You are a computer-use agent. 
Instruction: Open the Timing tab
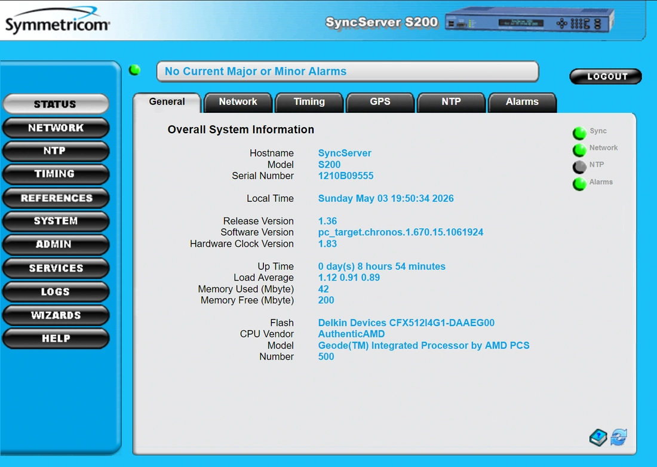(309, 102)
